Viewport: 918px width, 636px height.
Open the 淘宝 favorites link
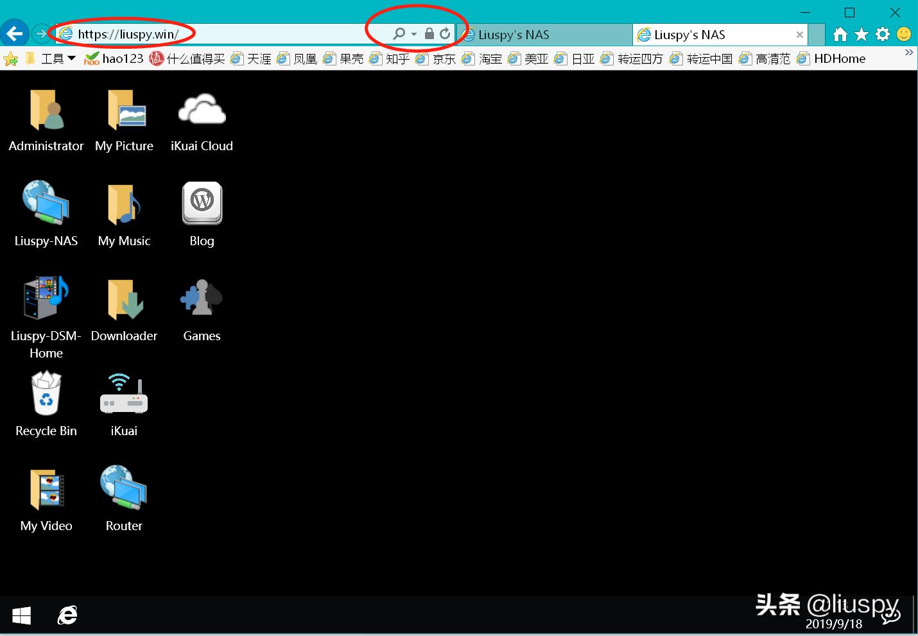point(482,59)
